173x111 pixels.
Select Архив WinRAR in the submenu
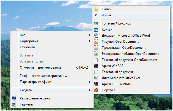click(131, 66)
